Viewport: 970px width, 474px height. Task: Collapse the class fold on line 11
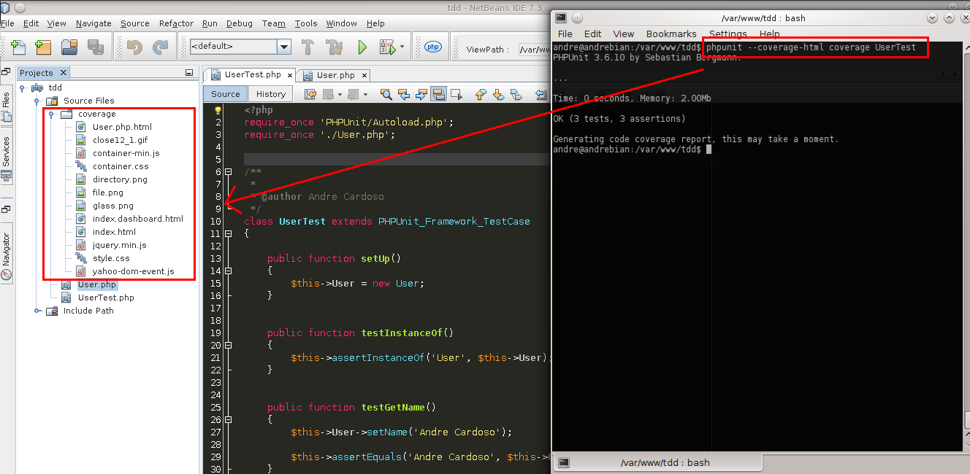click(228, 234)
